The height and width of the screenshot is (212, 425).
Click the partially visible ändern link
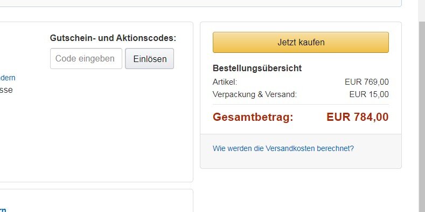[x=8, y=78]
